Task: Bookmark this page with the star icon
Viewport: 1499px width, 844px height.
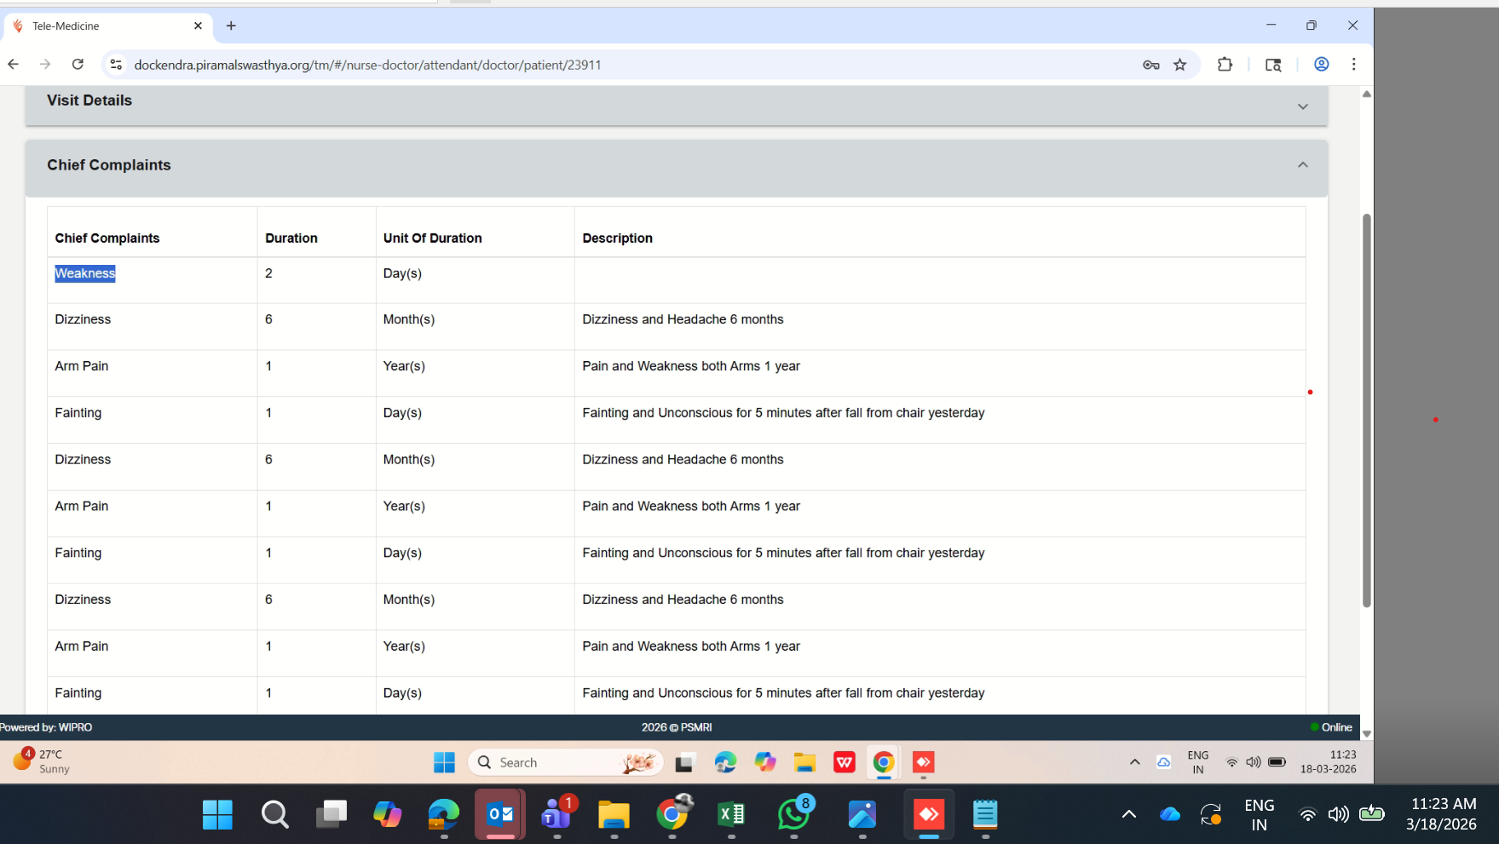Action: pyautogui.click(x=1179, y=65)
